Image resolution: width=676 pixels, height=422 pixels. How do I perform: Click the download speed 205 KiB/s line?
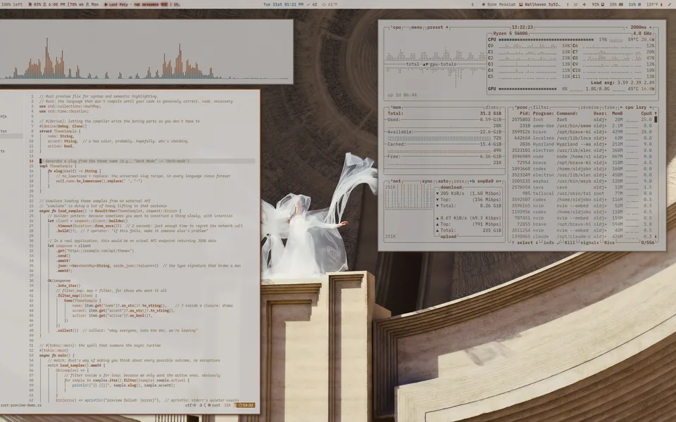pos(469,193)
